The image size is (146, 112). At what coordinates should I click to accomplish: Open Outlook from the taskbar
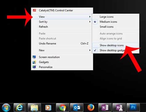(x=77, y=108)
